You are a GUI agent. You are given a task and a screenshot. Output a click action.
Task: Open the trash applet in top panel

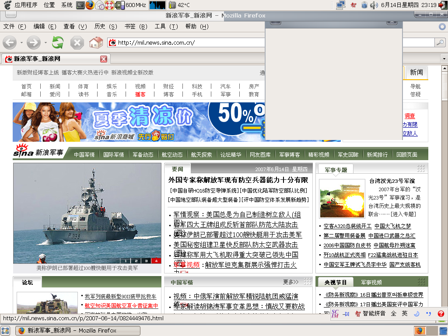[364, 5]
